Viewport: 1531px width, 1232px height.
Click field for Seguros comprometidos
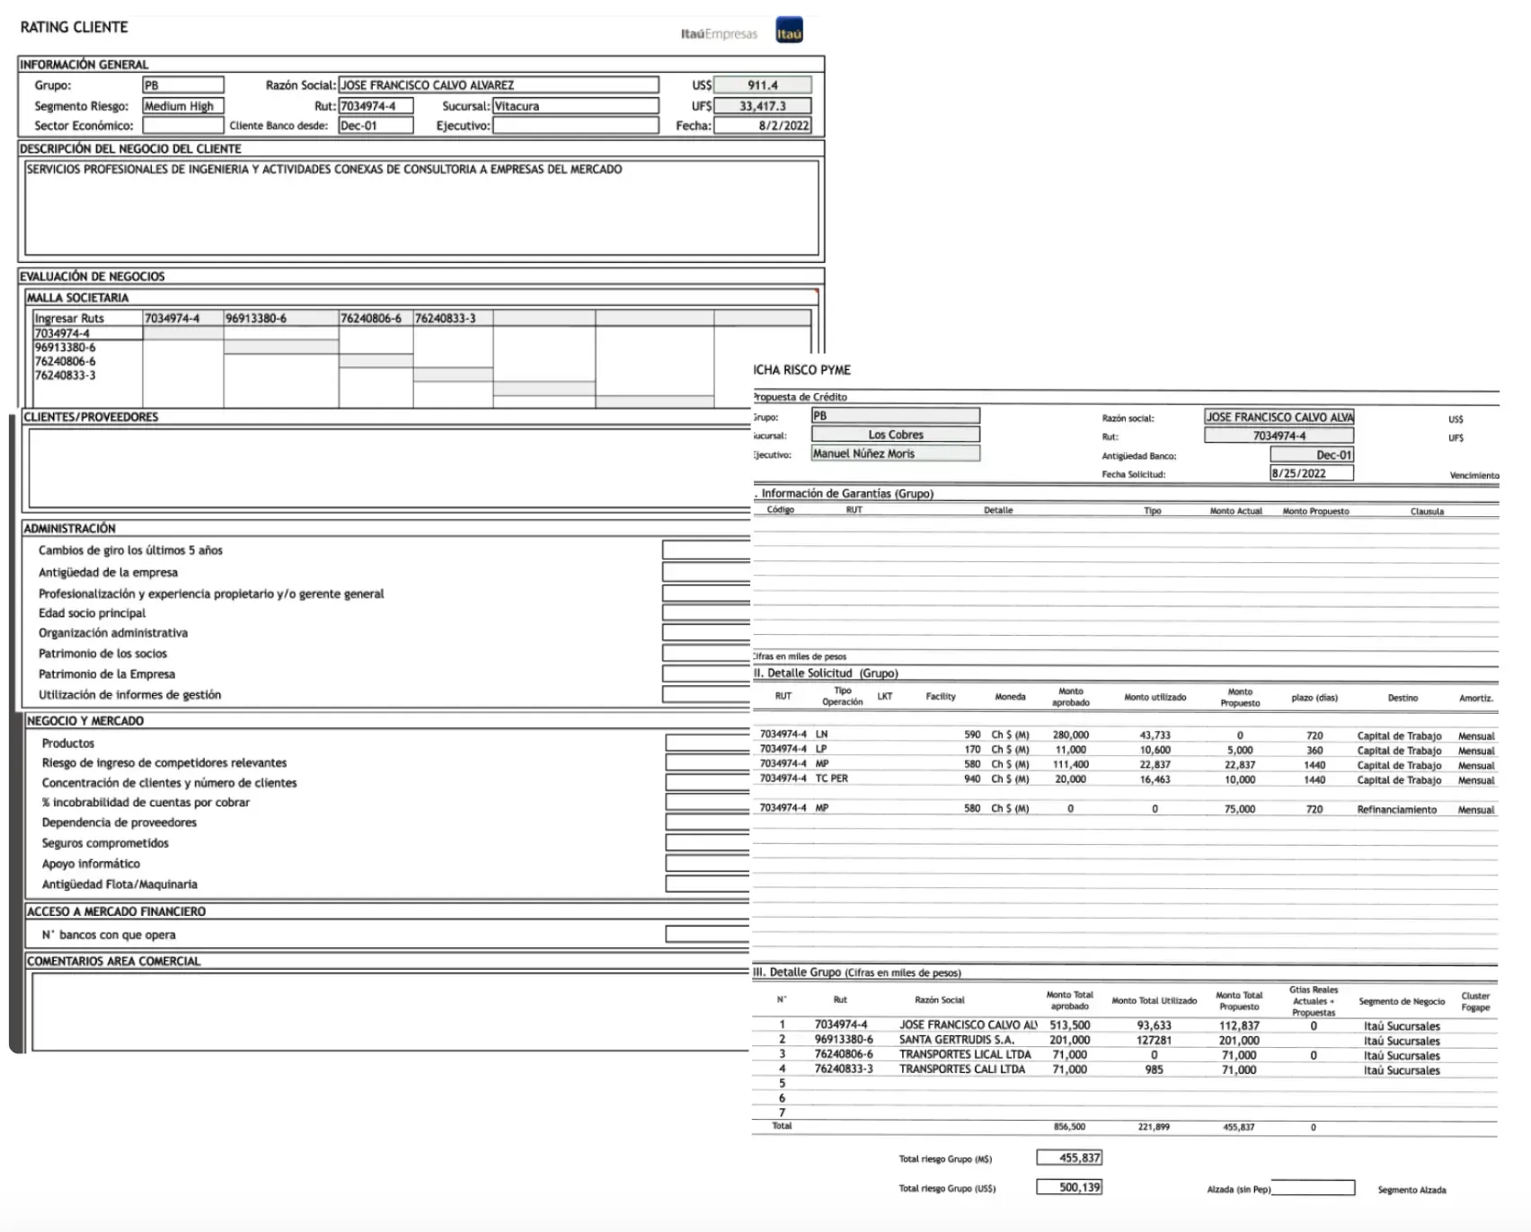(708, 843)
